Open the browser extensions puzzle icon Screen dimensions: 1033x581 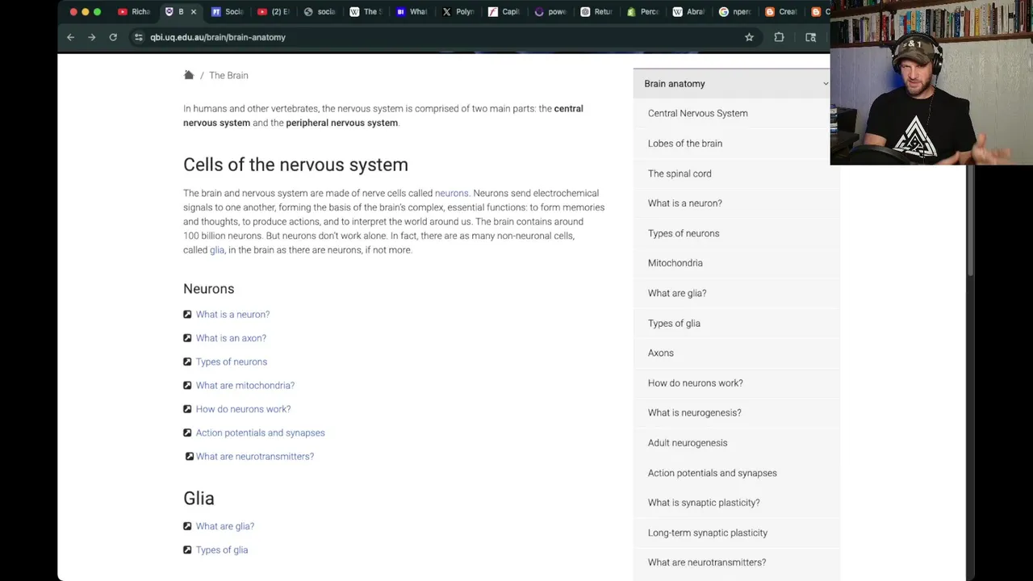tap(779, 37)
